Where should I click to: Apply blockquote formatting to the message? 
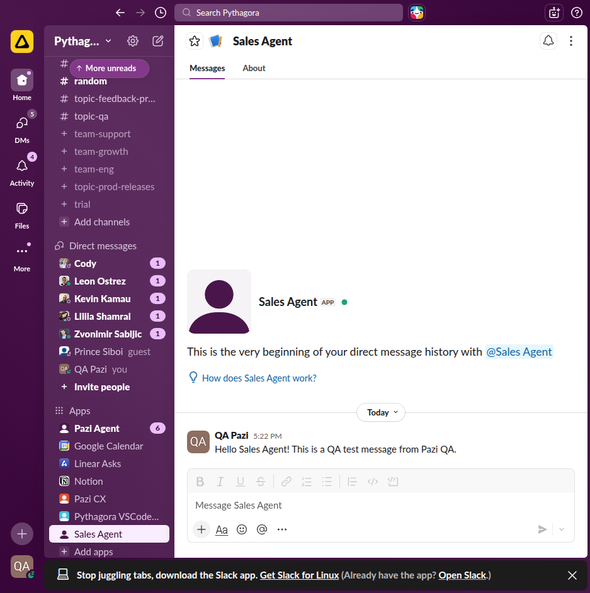[351, 481]
